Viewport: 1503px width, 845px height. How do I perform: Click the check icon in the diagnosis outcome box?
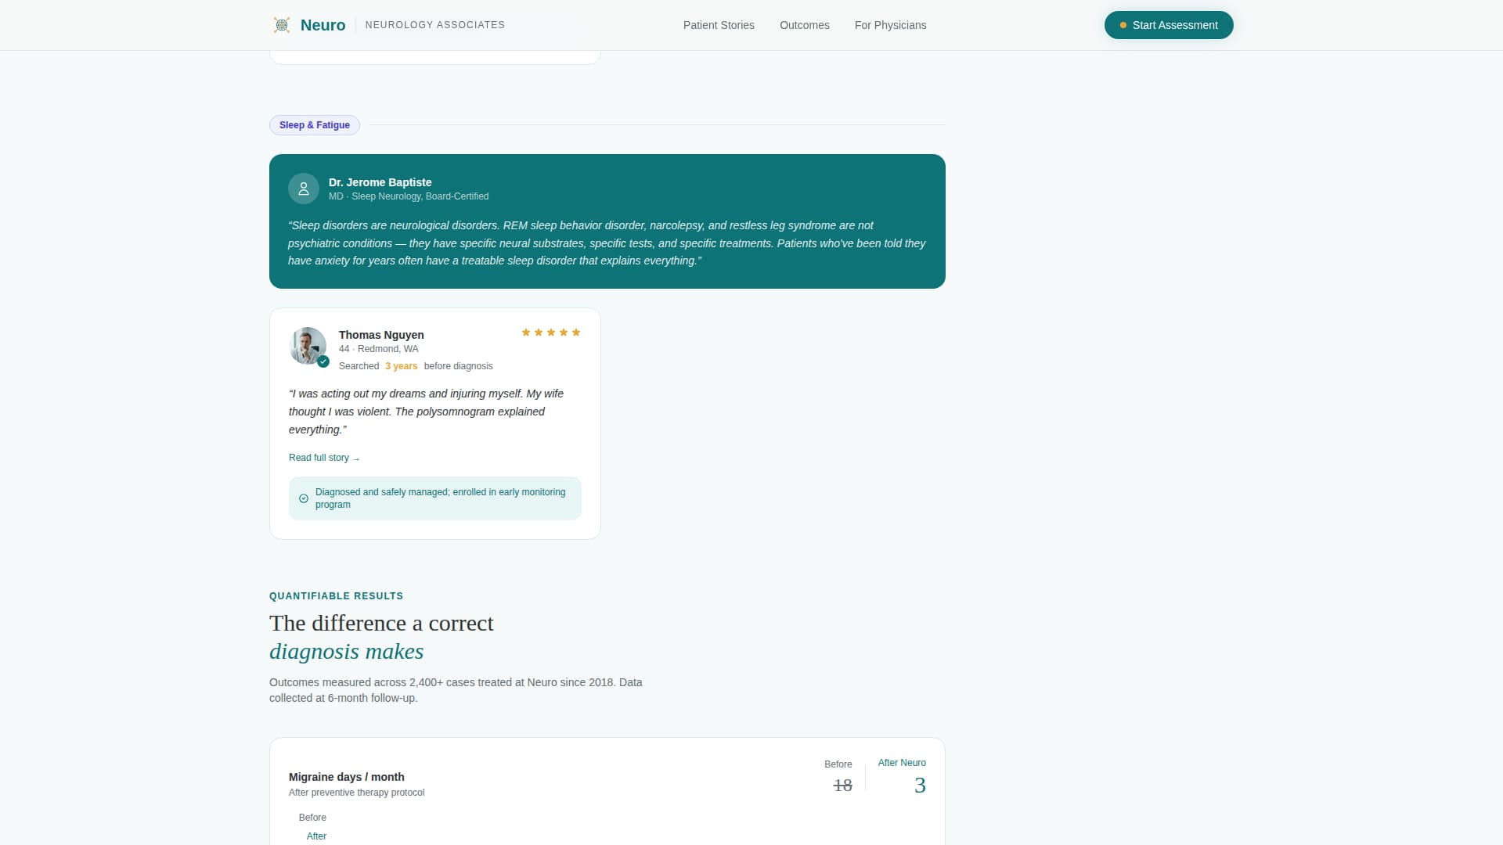[304, 498]
